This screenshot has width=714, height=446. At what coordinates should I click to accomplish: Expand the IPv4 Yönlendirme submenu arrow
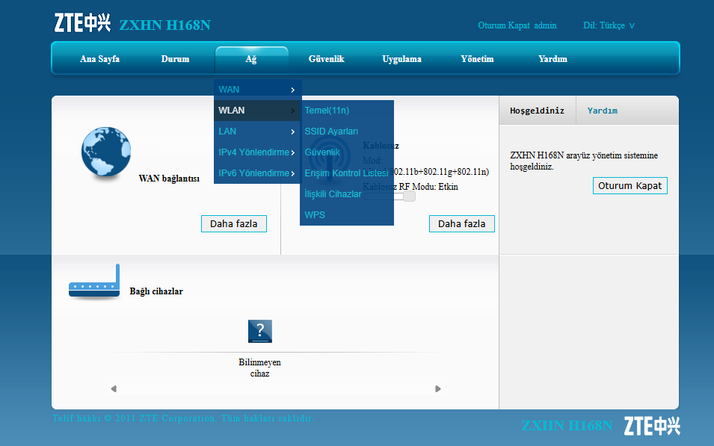point(293,153)
